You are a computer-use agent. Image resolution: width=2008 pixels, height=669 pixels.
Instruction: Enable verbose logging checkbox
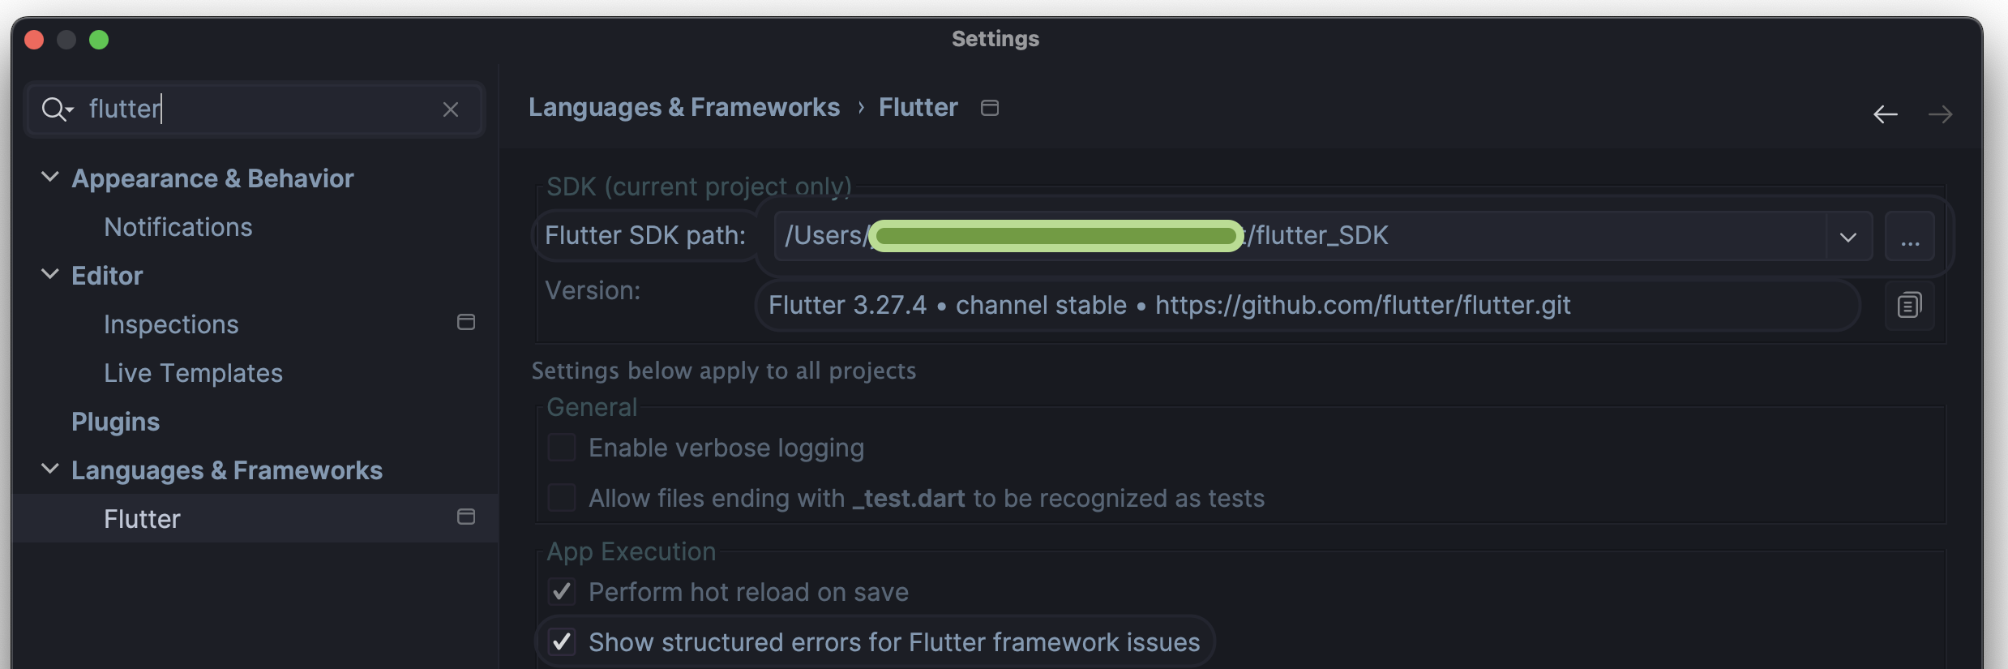coord(562,448)
